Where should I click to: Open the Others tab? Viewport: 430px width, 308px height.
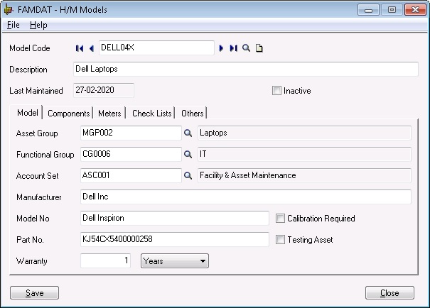(192, 113)
